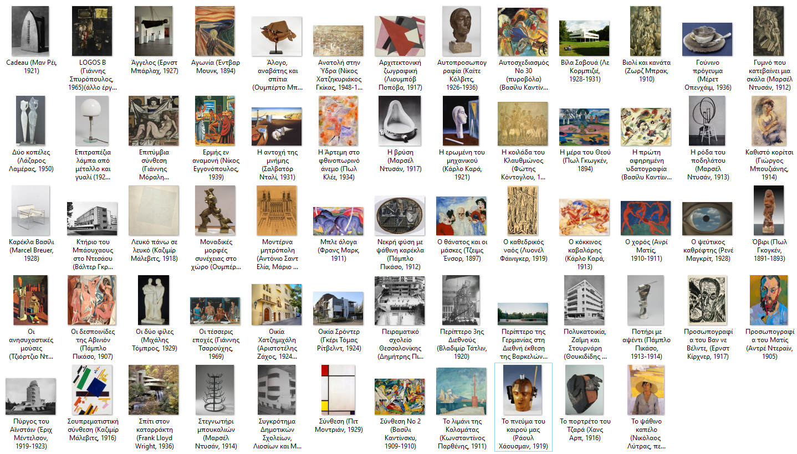797x454 pixels.
Task: Select the LOGOS B thumbnail by Σπυρόπουλος
Action: coord(91,32)
